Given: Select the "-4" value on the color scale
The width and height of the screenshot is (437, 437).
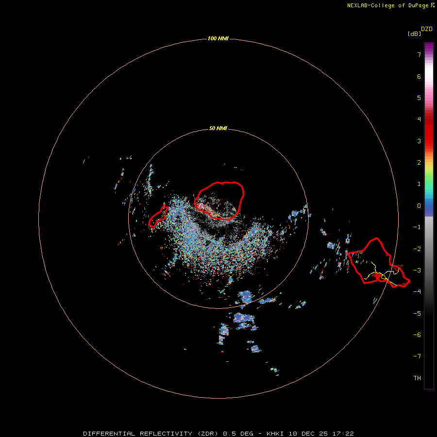Looking at the screenshot, I should click(417, 292).
